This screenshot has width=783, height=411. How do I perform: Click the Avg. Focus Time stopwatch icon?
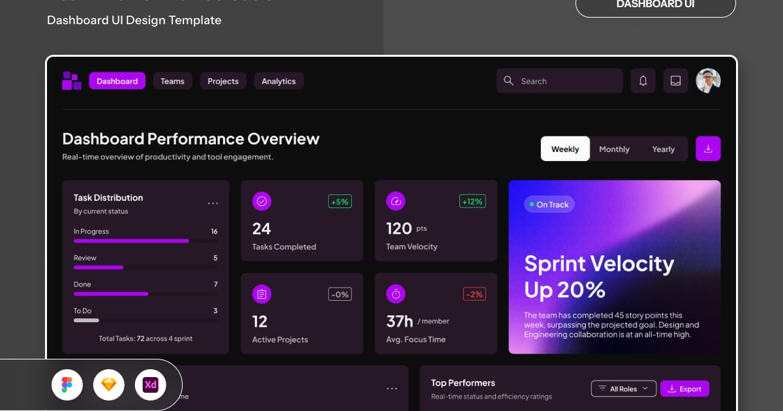pyautogui.click(x=395, y=294)
